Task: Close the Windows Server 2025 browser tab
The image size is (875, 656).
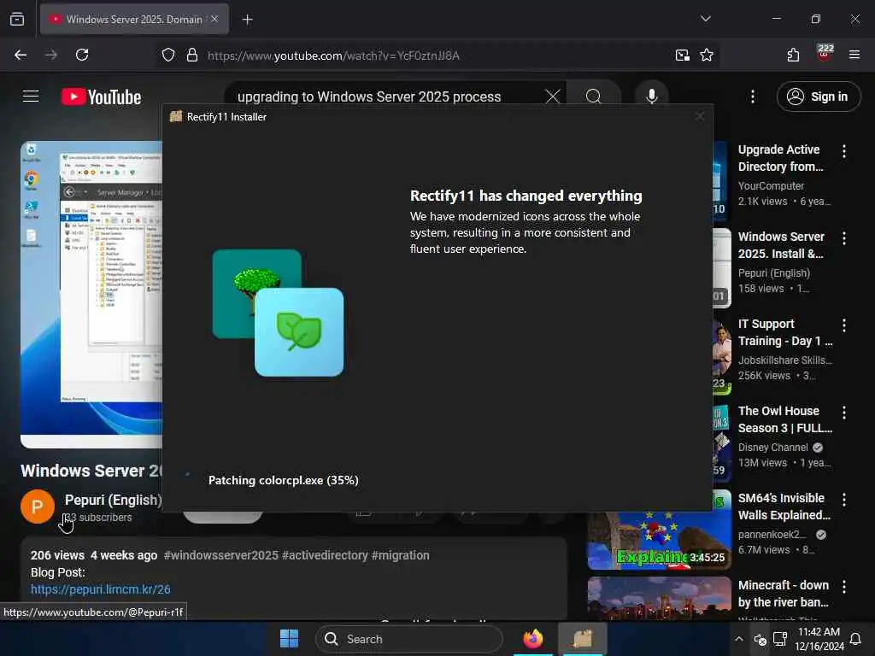Action: click(214, 19)
